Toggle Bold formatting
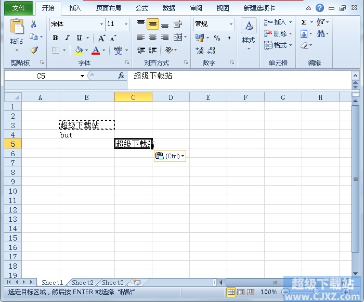This screenshot has width=364, height=302. click(56, 38)
